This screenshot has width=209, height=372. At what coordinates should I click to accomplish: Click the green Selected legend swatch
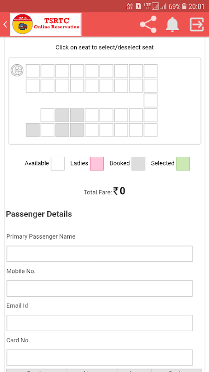[x=183, y=164]
